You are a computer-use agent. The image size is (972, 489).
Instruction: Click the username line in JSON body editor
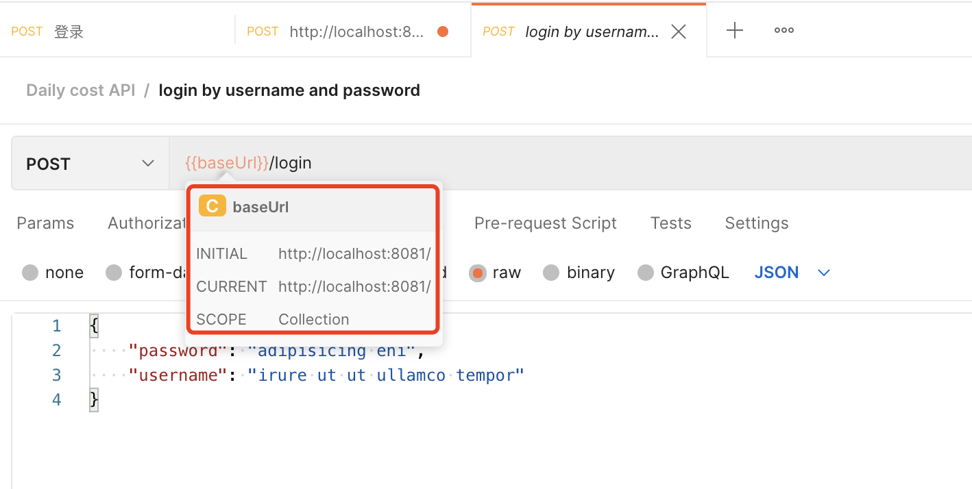tap(327, 375)
